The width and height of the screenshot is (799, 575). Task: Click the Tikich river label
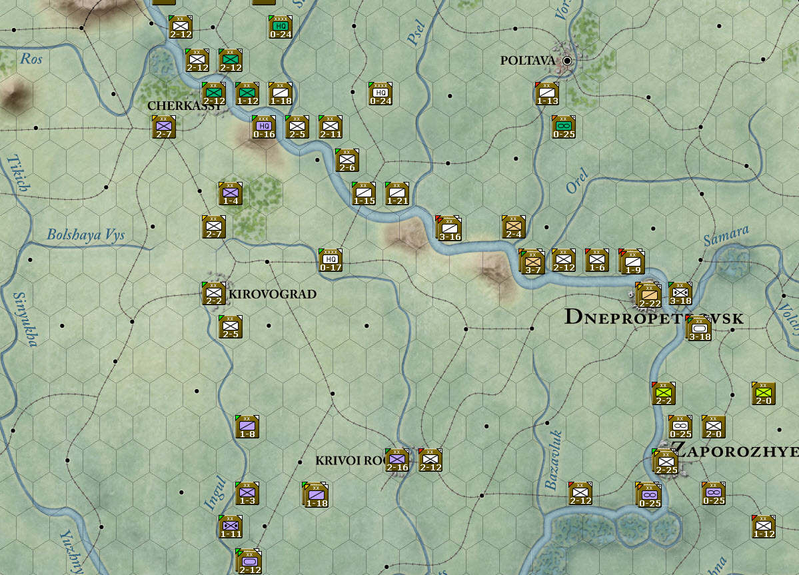(x=18, y=173)
